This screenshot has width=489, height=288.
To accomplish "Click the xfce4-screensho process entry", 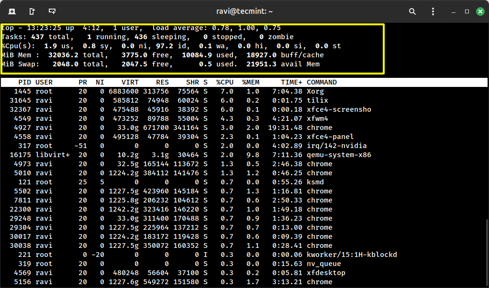I will (x=339, y=109).
